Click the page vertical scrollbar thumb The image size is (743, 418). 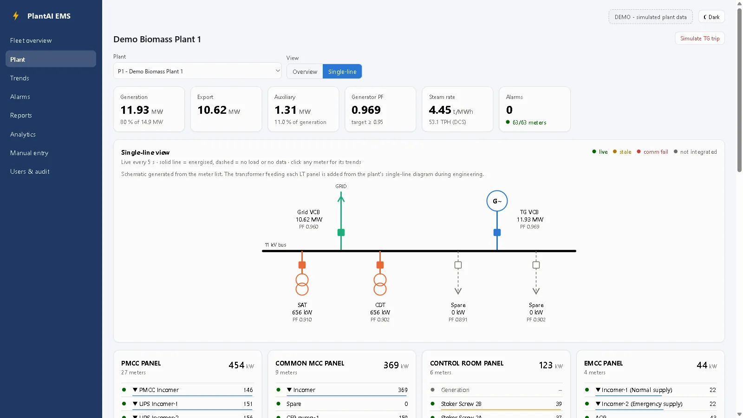739,90
